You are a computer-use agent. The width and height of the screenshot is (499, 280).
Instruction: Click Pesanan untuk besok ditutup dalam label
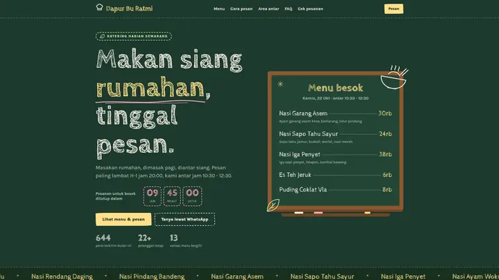[116, 196]
